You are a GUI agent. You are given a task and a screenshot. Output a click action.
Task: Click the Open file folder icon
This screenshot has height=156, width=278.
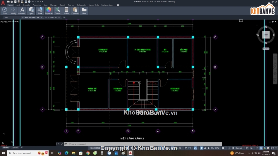12,1
